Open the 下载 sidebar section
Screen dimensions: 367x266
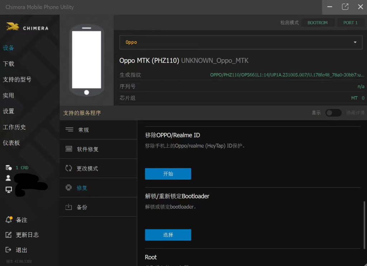tap(9, 64)
